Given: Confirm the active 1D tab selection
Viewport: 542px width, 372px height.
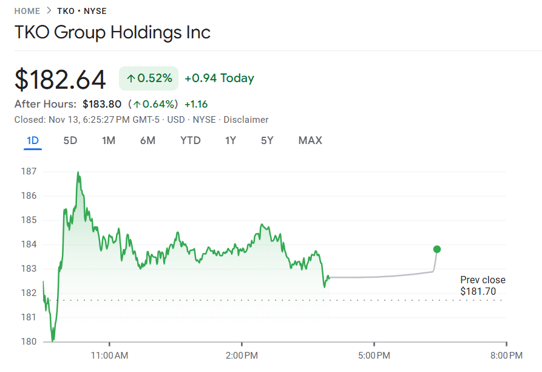Looking at the screenshot, I should point(33,140).
